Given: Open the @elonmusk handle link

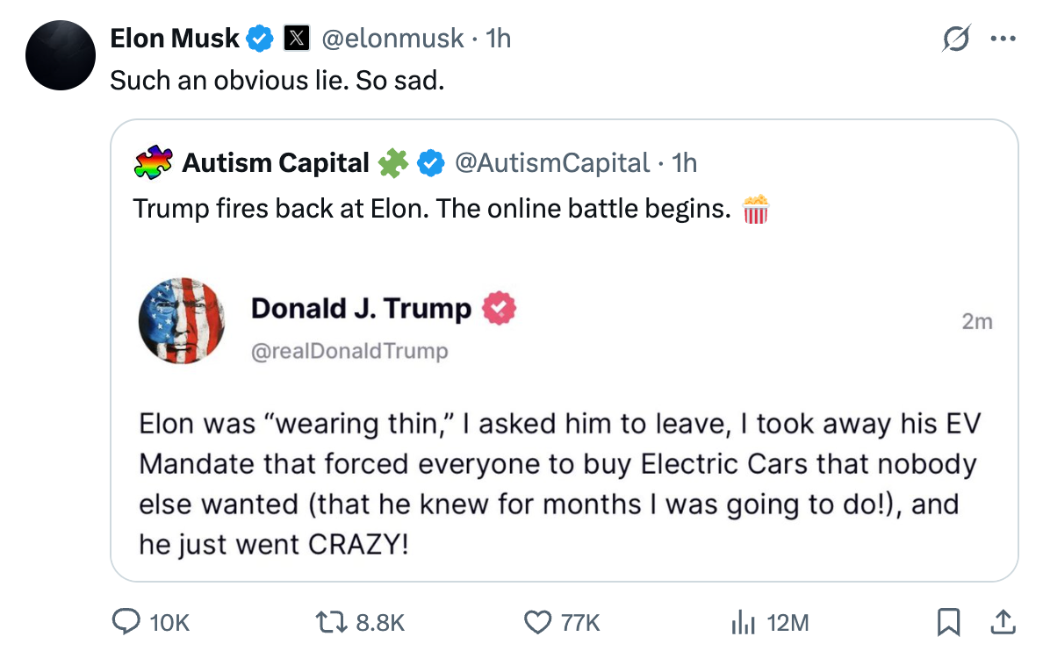Looking at the screenshot, I should coord(393,39).
